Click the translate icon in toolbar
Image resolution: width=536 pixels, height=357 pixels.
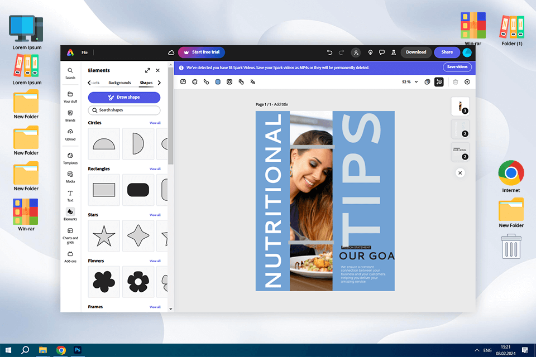[x=252, y=82]
